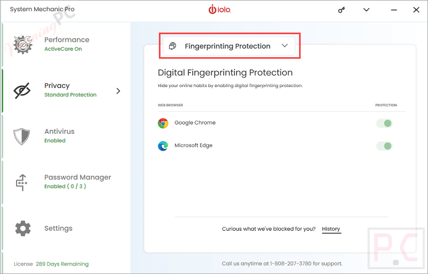The height and width of the screenshot is (274, 428).
Task: Click Standard Protection status text
Action: click(71, 95)
